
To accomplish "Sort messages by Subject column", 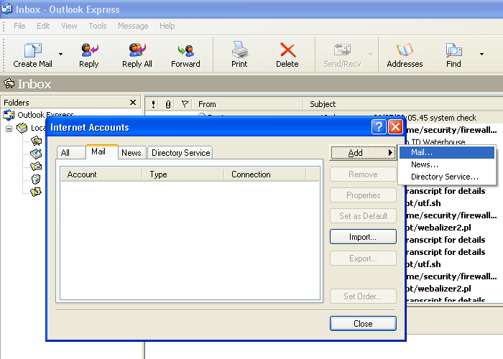I will 404,104.
